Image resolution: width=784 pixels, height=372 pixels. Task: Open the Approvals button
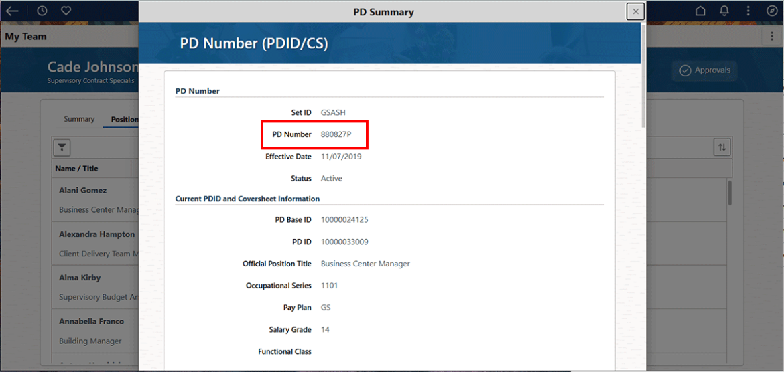point(705,70)
